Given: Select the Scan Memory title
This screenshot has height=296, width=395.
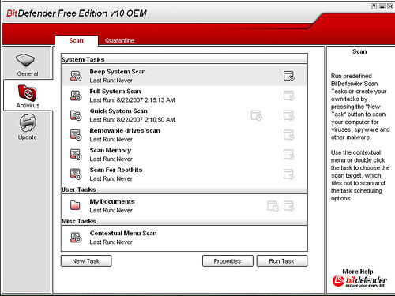Looking at the screenshot, I should [111, 150].
